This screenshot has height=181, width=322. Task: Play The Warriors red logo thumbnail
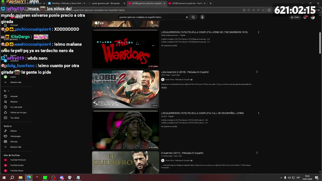(x=126, y=49)
